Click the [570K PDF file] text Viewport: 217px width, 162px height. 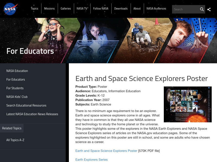coord(149,151)
